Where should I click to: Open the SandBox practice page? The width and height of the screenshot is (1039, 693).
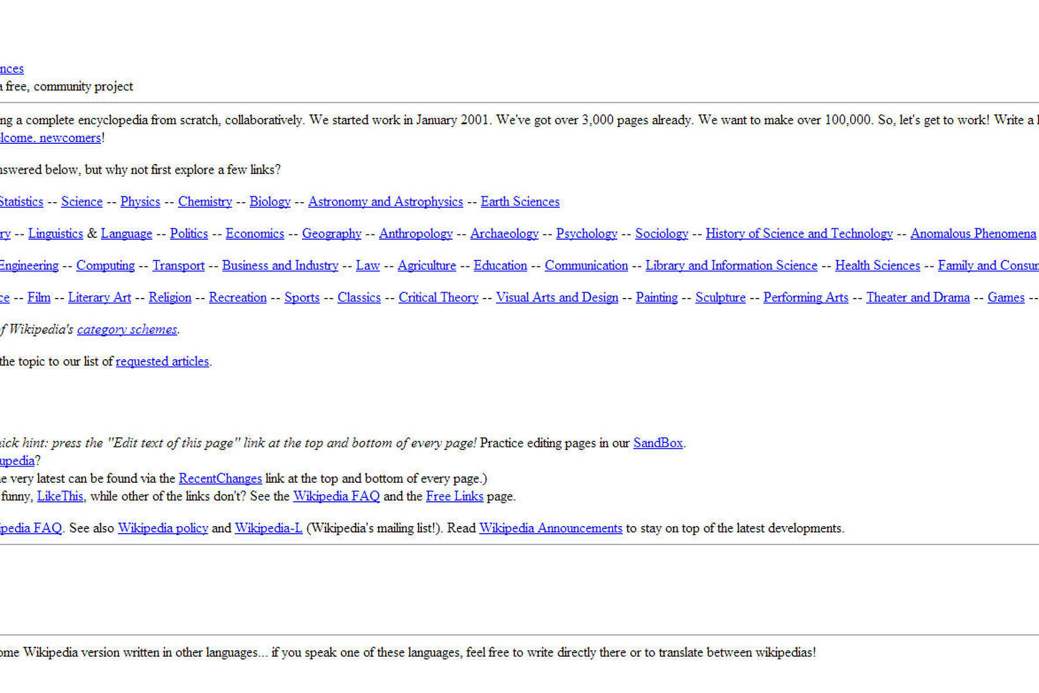(658, 443)
